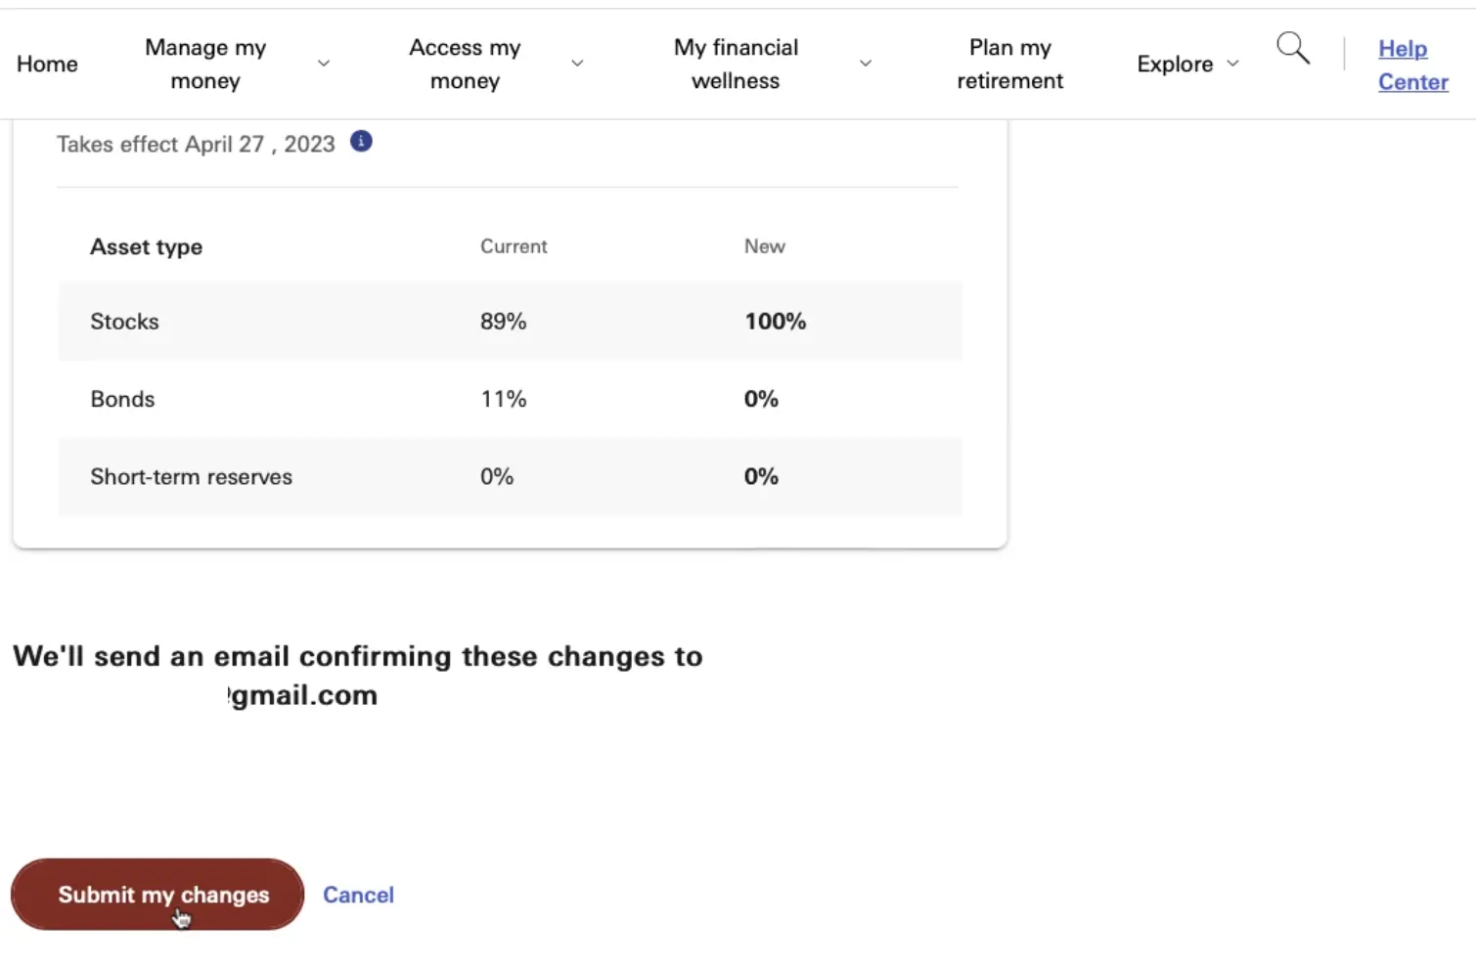Click the confirmation email address text
Image resolution: width=1476 pixels, height=964 pixels.
[x=302, y=695]
